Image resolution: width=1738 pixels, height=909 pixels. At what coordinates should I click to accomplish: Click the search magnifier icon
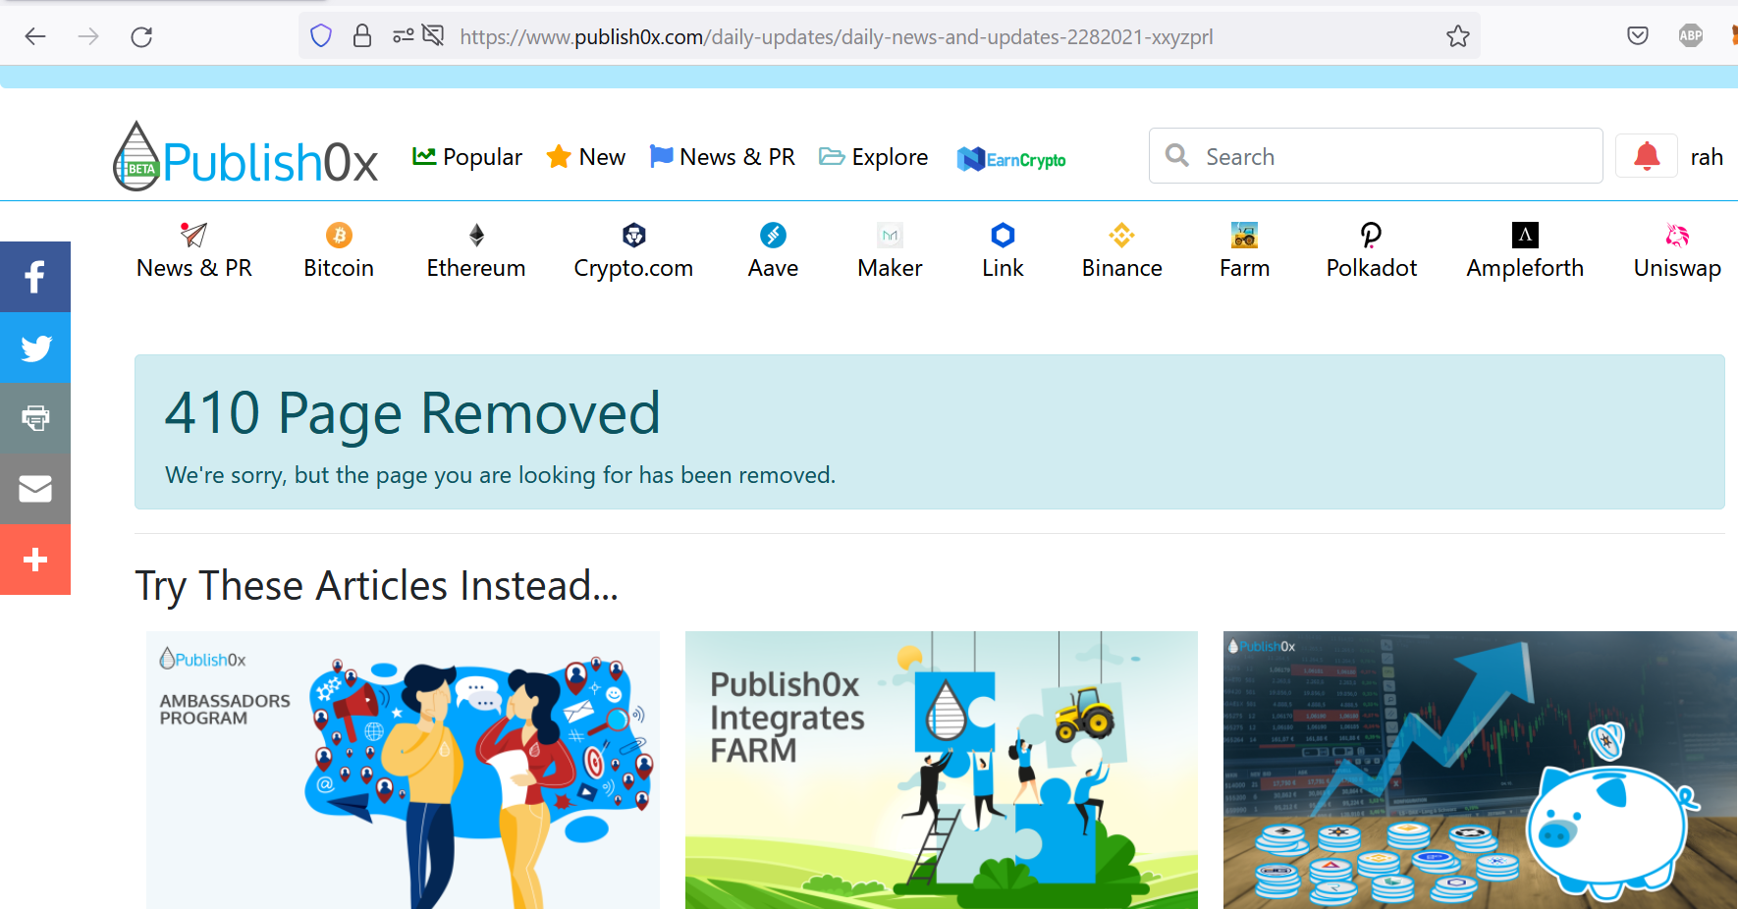click(x=1176, y=155)
